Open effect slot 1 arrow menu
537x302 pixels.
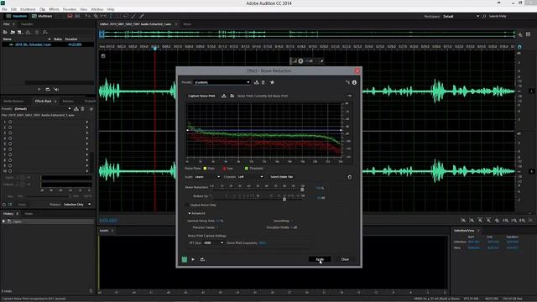click(87, 122)
